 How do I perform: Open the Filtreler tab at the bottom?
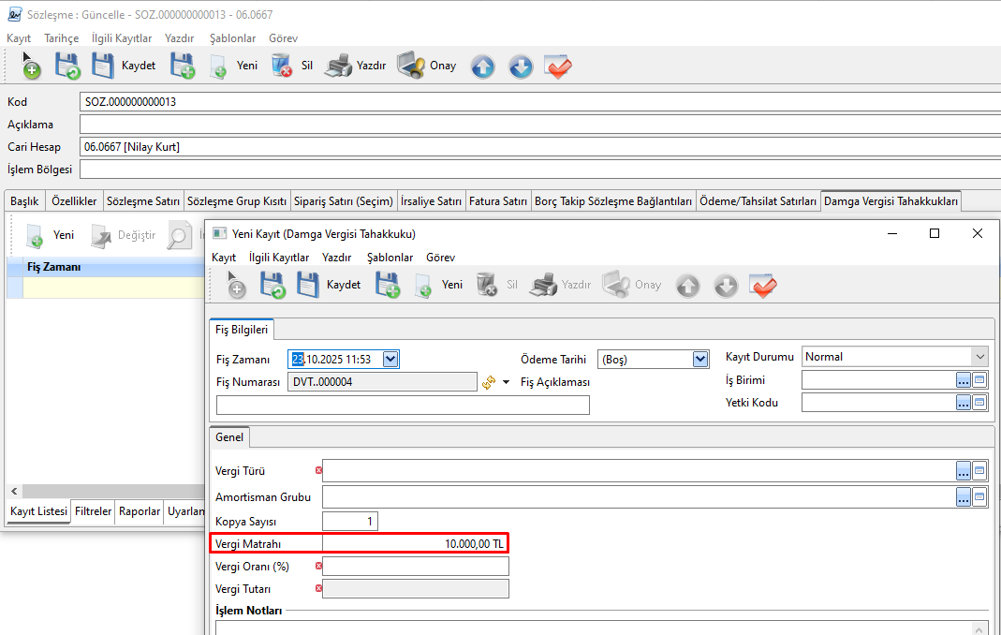(x=94, y=511)
